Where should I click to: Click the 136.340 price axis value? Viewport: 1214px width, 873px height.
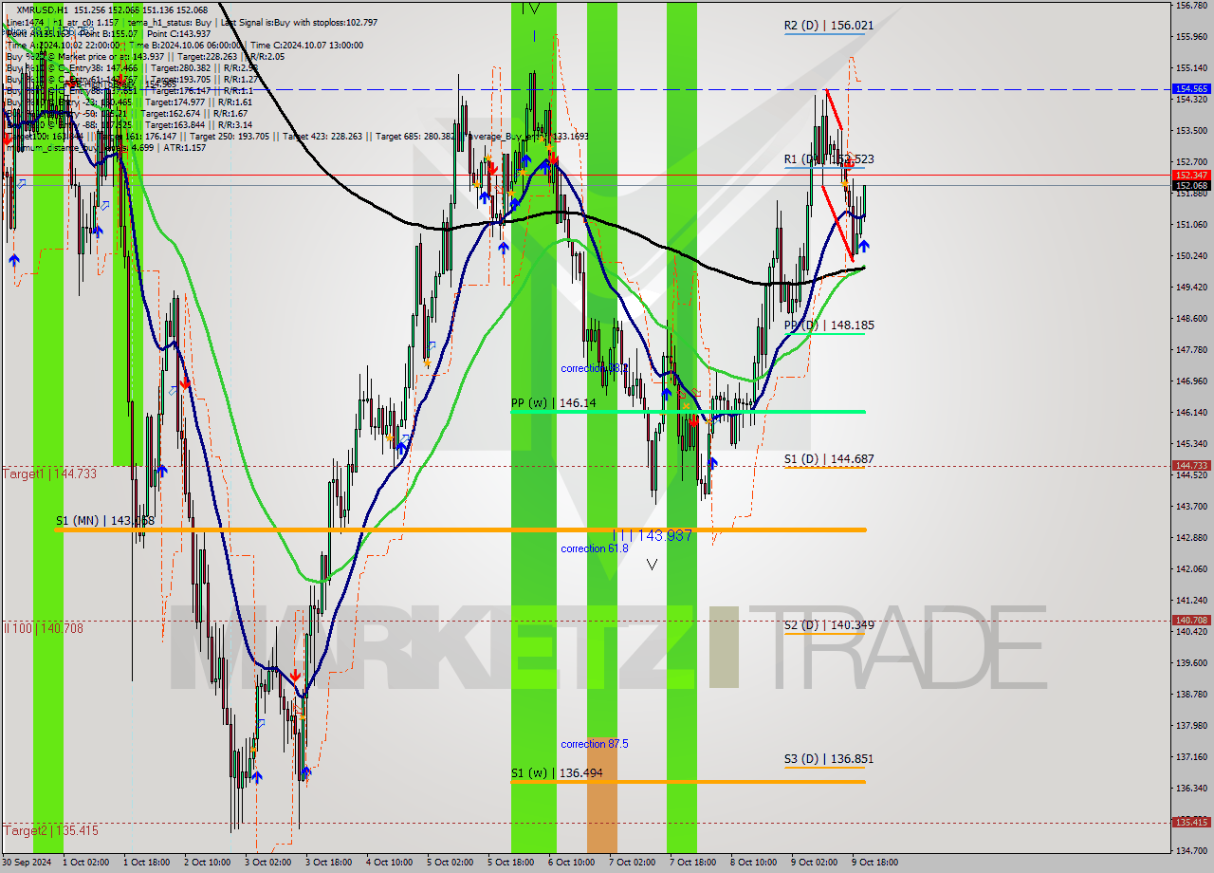click(x=1191, y=788)
